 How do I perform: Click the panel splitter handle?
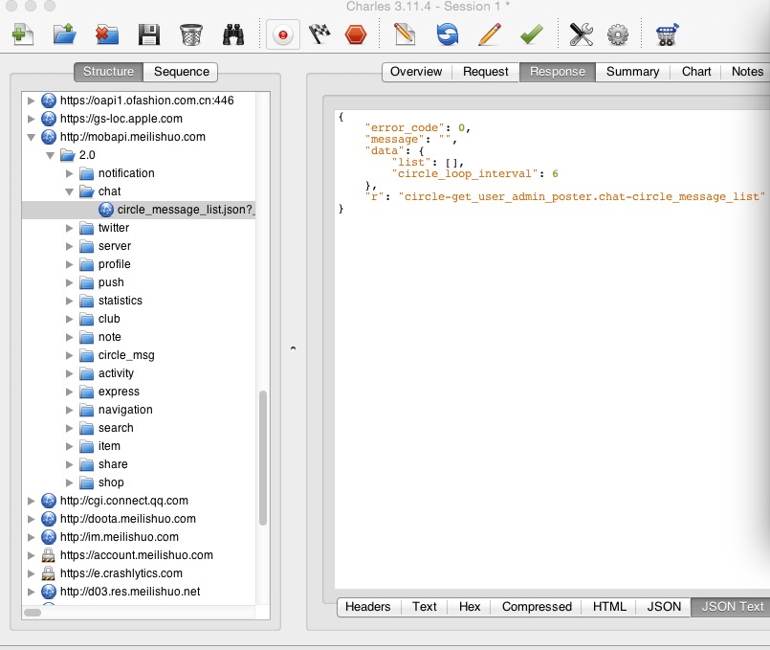tap(293, 348)
